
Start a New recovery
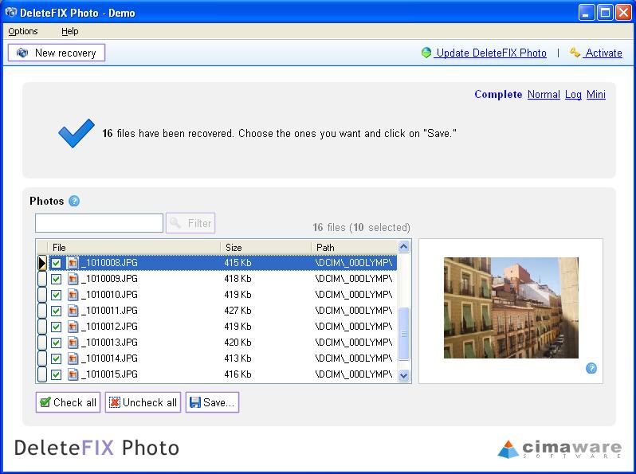[57, 53]
